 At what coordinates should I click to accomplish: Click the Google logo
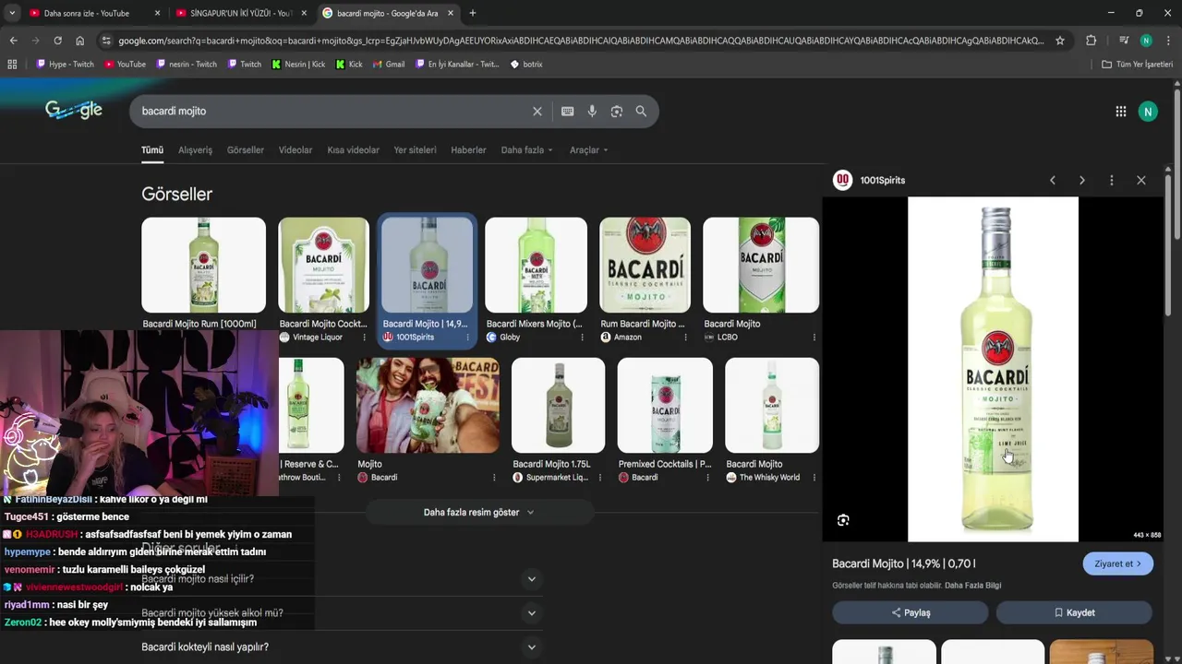tap(74, 111)
